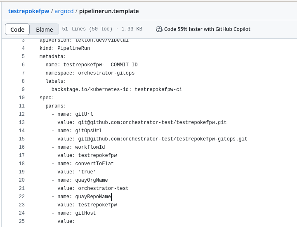
Task: Click line number 12 in the gutter
Action: tap(22, 114)
